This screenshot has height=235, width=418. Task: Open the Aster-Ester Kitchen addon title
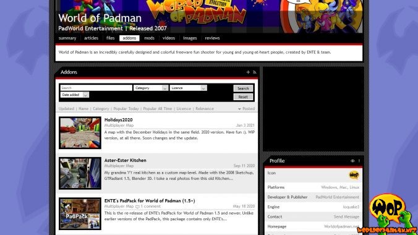[126, 161]
